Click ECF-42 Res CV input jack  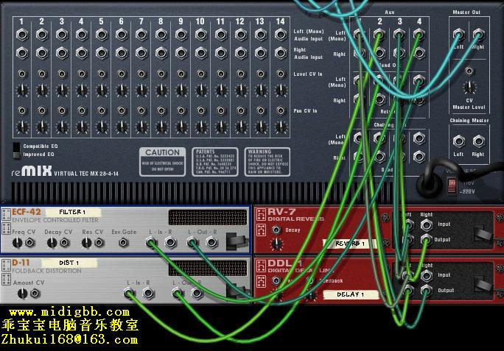[99, 242]
